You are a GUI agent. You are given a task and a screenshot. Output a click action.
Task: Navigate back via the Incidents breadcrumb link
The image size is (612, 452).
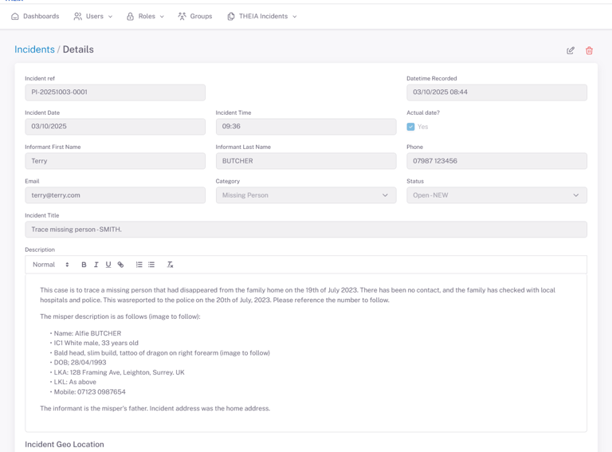(x=34, y=49)
